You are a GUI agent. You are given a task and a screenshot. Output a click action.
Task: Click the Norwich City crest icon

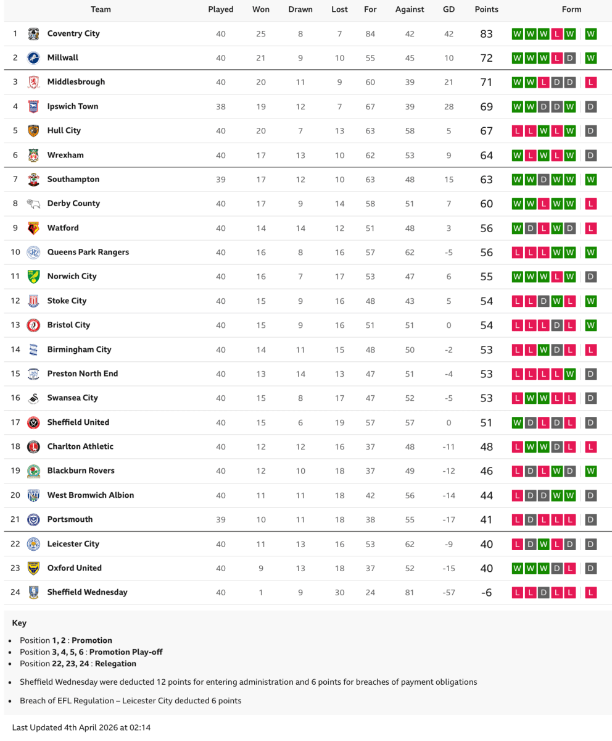(x=34, y=277)
